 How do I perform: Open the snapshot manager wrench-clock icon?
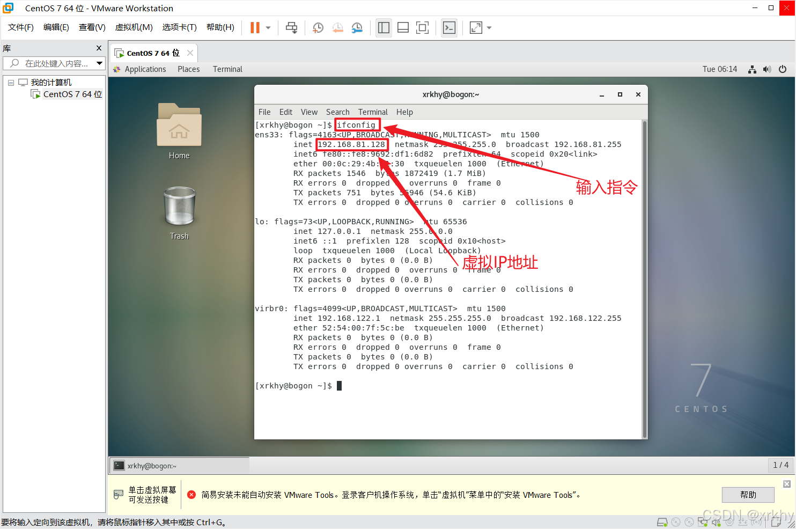click(x=357, y=28)
